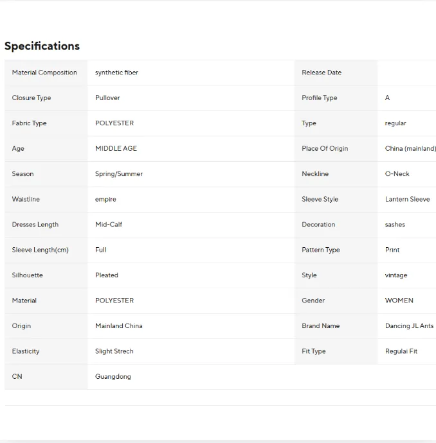Select the Mainland China origin value
436x443 pixels.
pyautogui.click(x=119, y=326)
